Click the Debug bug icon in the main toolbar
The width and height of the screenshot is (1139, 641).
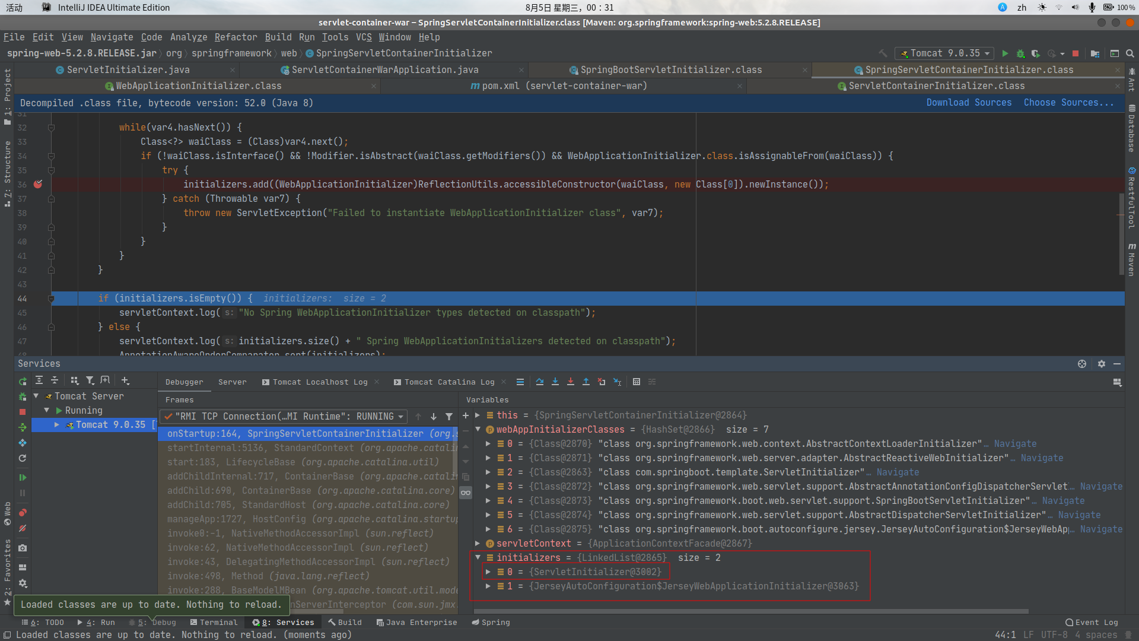(1020, 53)
